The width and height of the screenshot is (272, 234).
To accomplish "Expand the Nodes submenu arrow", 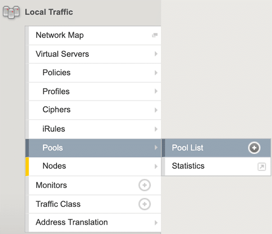I will (155, 166).
